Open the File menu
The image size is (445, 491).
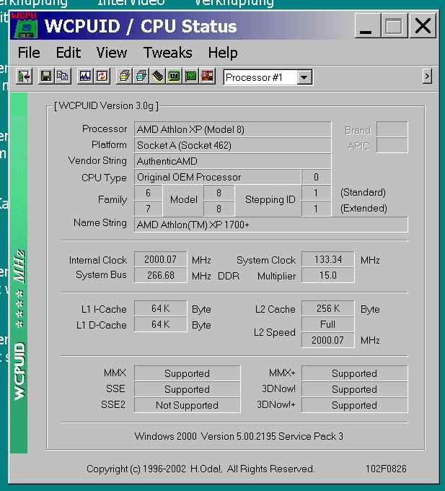coord(29,53)
